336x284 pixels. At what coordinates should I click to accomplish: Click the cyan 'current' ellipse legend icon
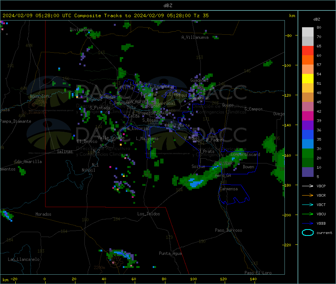point(308,232)
